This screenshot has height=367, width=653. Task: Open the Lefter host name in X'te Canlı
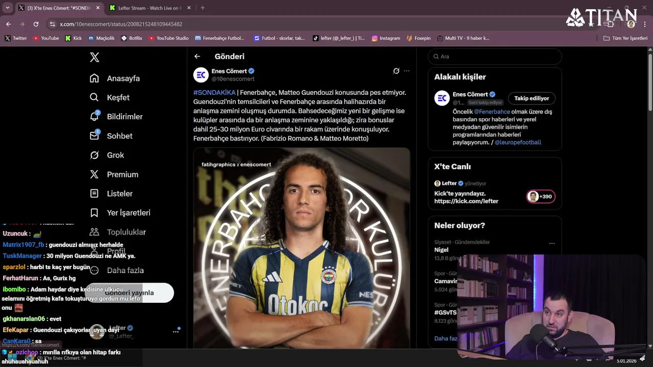[449, 183]
